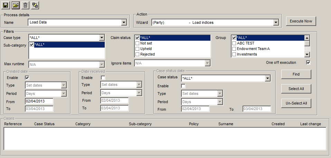This screenshot has width=331, height=158.
Task: Click the Date received From field
Action: click(x=114, y=100)
